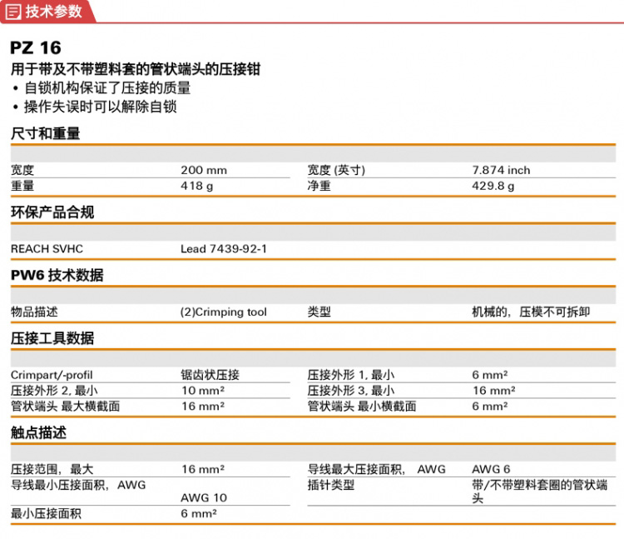Click the 最小压接面积 label
Screen dimensions: 624x539
pyautogui.click(x=46, y=513)
